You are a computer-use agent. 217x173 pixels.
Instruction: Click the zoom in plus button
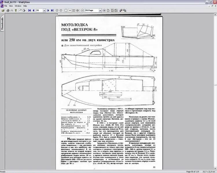pos(104,10)
